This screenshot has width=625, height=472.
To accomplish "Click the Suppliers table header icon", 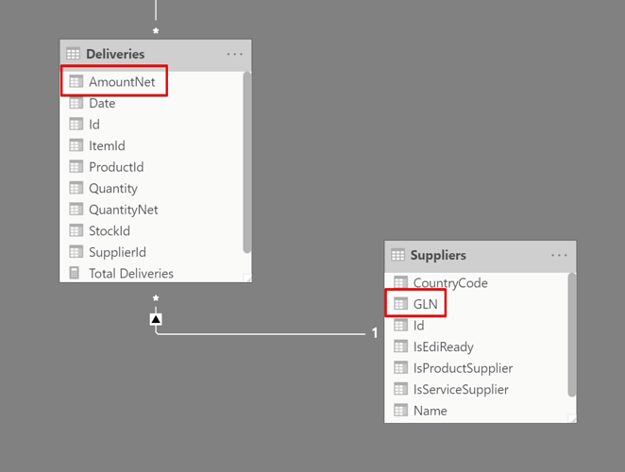I will click(x=397, y=255).
